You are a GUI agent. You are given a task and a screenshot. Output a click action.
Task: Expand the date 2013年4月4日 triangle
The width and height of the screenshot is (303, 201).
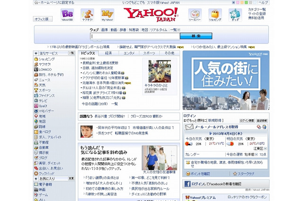[210, 134]
